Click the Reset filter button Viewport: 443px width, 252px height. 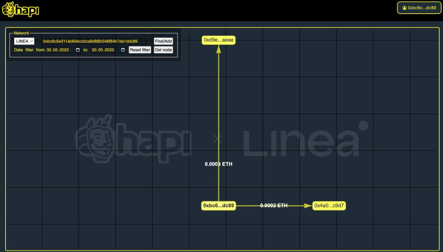[140, 50]
